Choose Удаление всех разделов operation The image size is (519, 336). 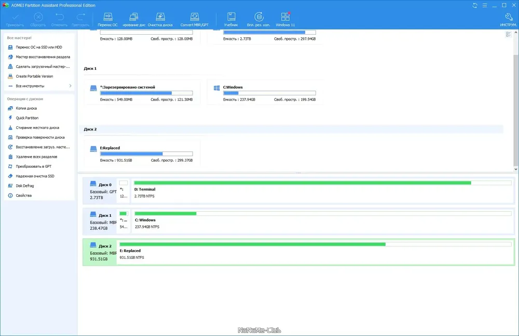36,157
